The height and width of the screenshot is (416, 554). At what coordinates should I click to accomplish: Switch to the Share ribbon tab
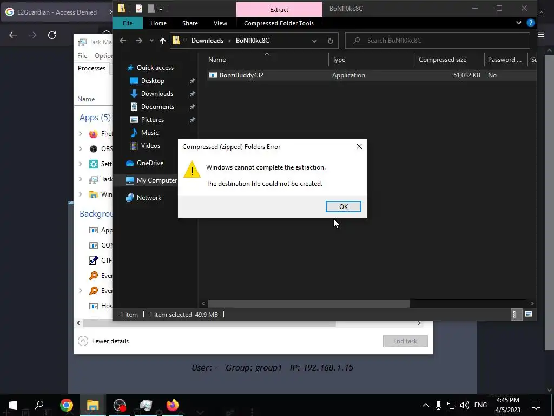[x=190, y=23]
